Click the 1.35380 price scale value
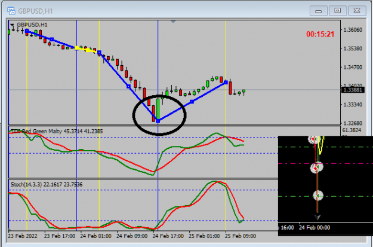 [x=353, y=48]
